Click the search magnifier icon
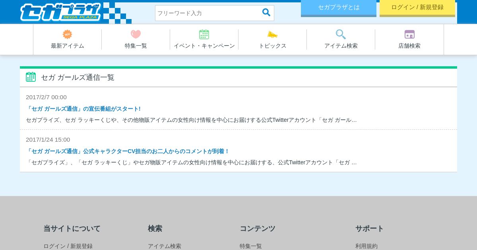 click(x=266, y=12)
